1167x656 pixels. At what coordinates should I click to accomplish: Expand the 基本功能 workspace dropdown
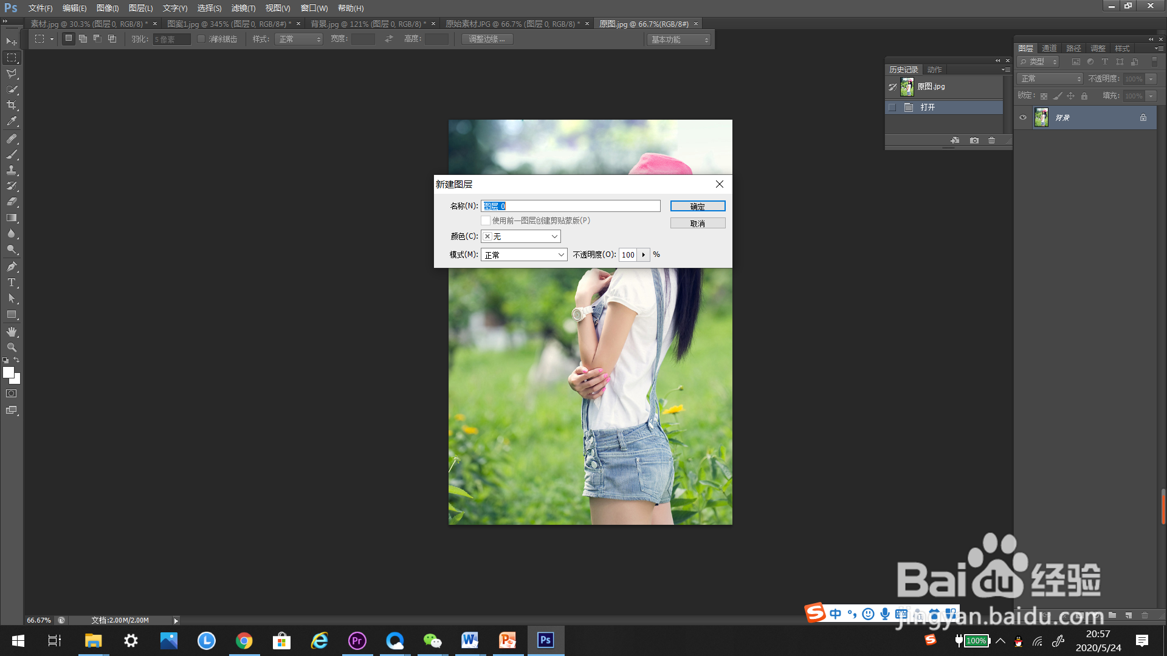(679, 39)
